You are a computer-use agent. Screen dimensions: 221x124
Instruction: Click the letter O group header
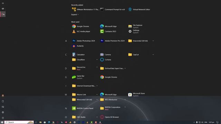tap(66, 117)
